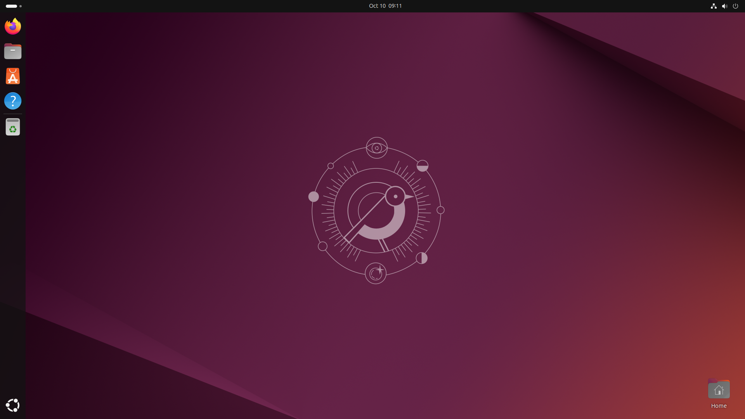Open the Home folder on the desktop

point(718,389)
